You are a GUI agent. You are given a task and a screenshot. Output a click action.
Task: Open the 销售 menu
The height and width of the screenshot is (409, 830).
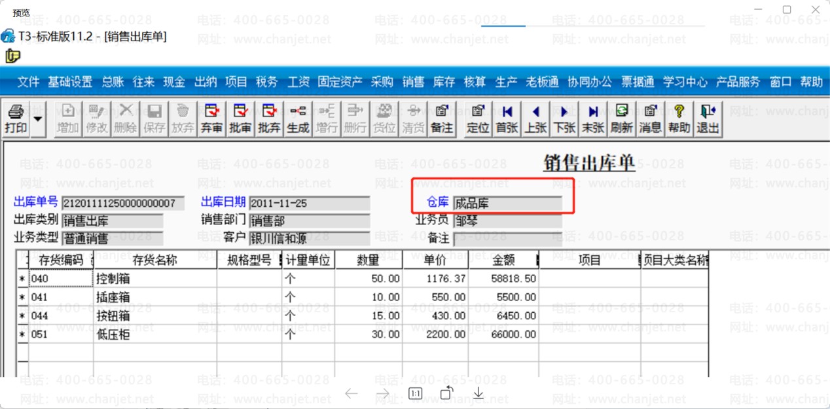coord(414,82)
